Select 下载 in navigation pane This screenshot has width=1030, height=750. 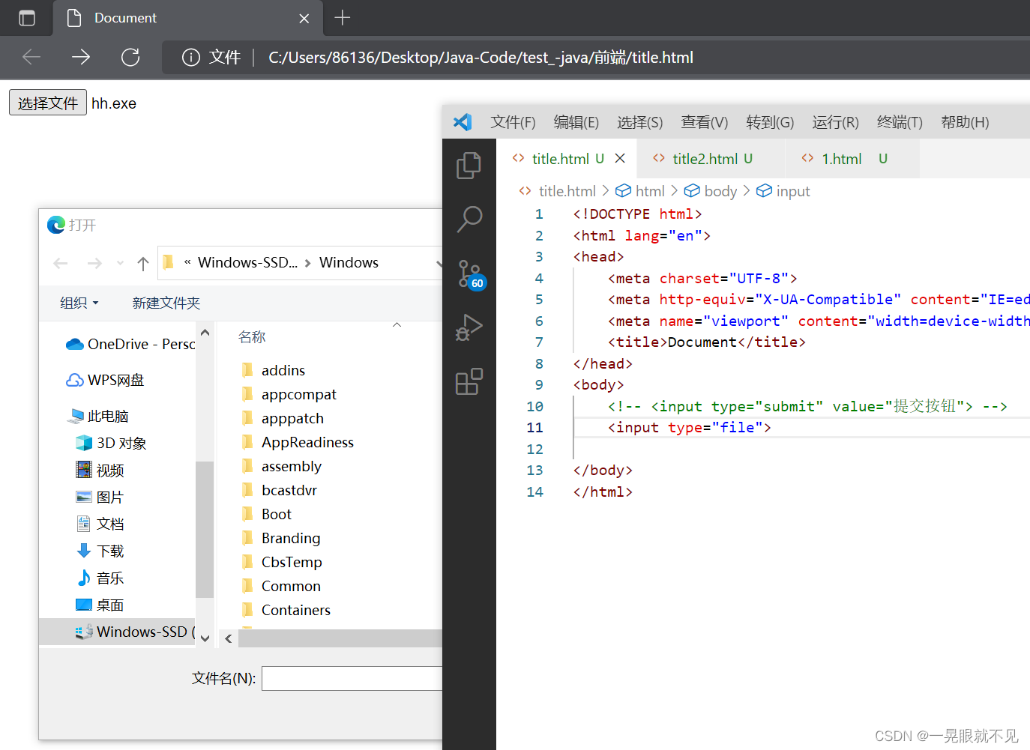(x=100, y=551)
